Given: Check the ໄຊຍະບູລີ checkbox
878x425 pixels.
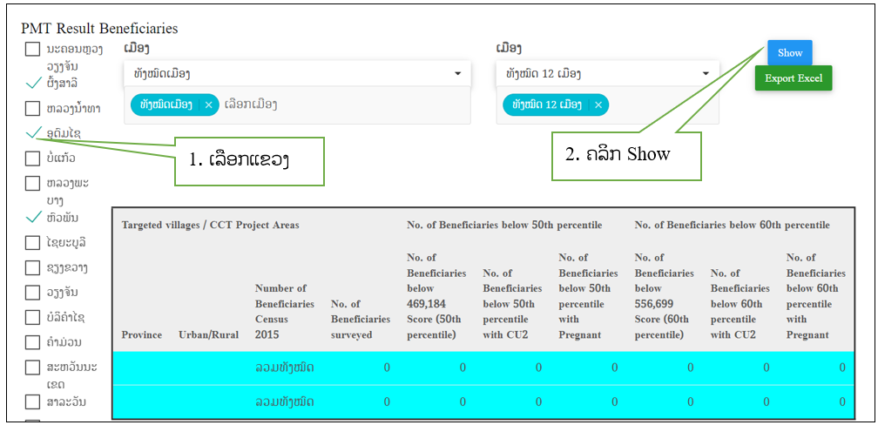Looking at the screenshot, I should click(x=32, y=242).
